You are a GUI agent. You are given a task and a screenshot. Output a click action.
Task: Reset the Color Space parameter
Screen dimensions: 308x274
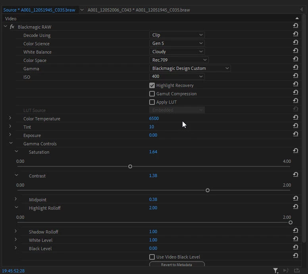point(295,59)
